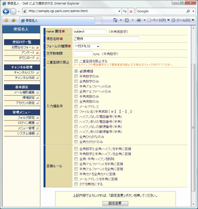Open search provider dropdown arrow
Viewport: 198px width, 209px height.
[193, 12]
